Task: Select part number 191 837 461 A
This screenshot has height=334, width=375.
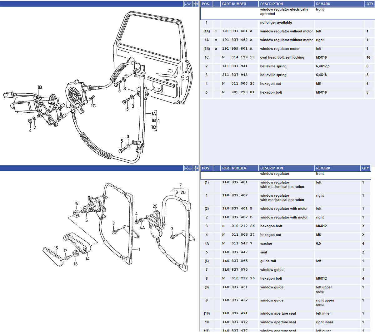Action: 237,31
